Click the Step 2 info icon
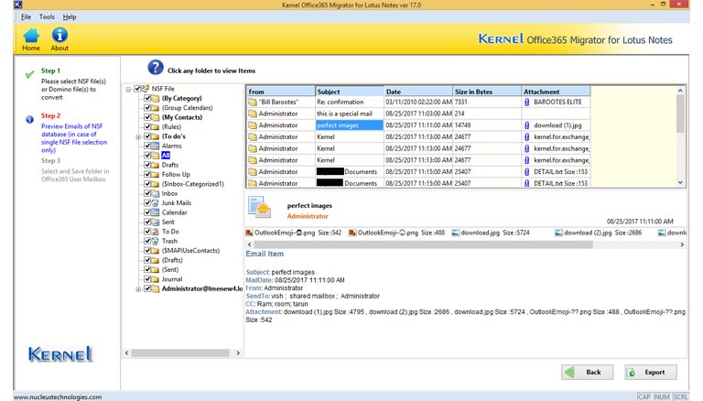 [x=29, y=118]
